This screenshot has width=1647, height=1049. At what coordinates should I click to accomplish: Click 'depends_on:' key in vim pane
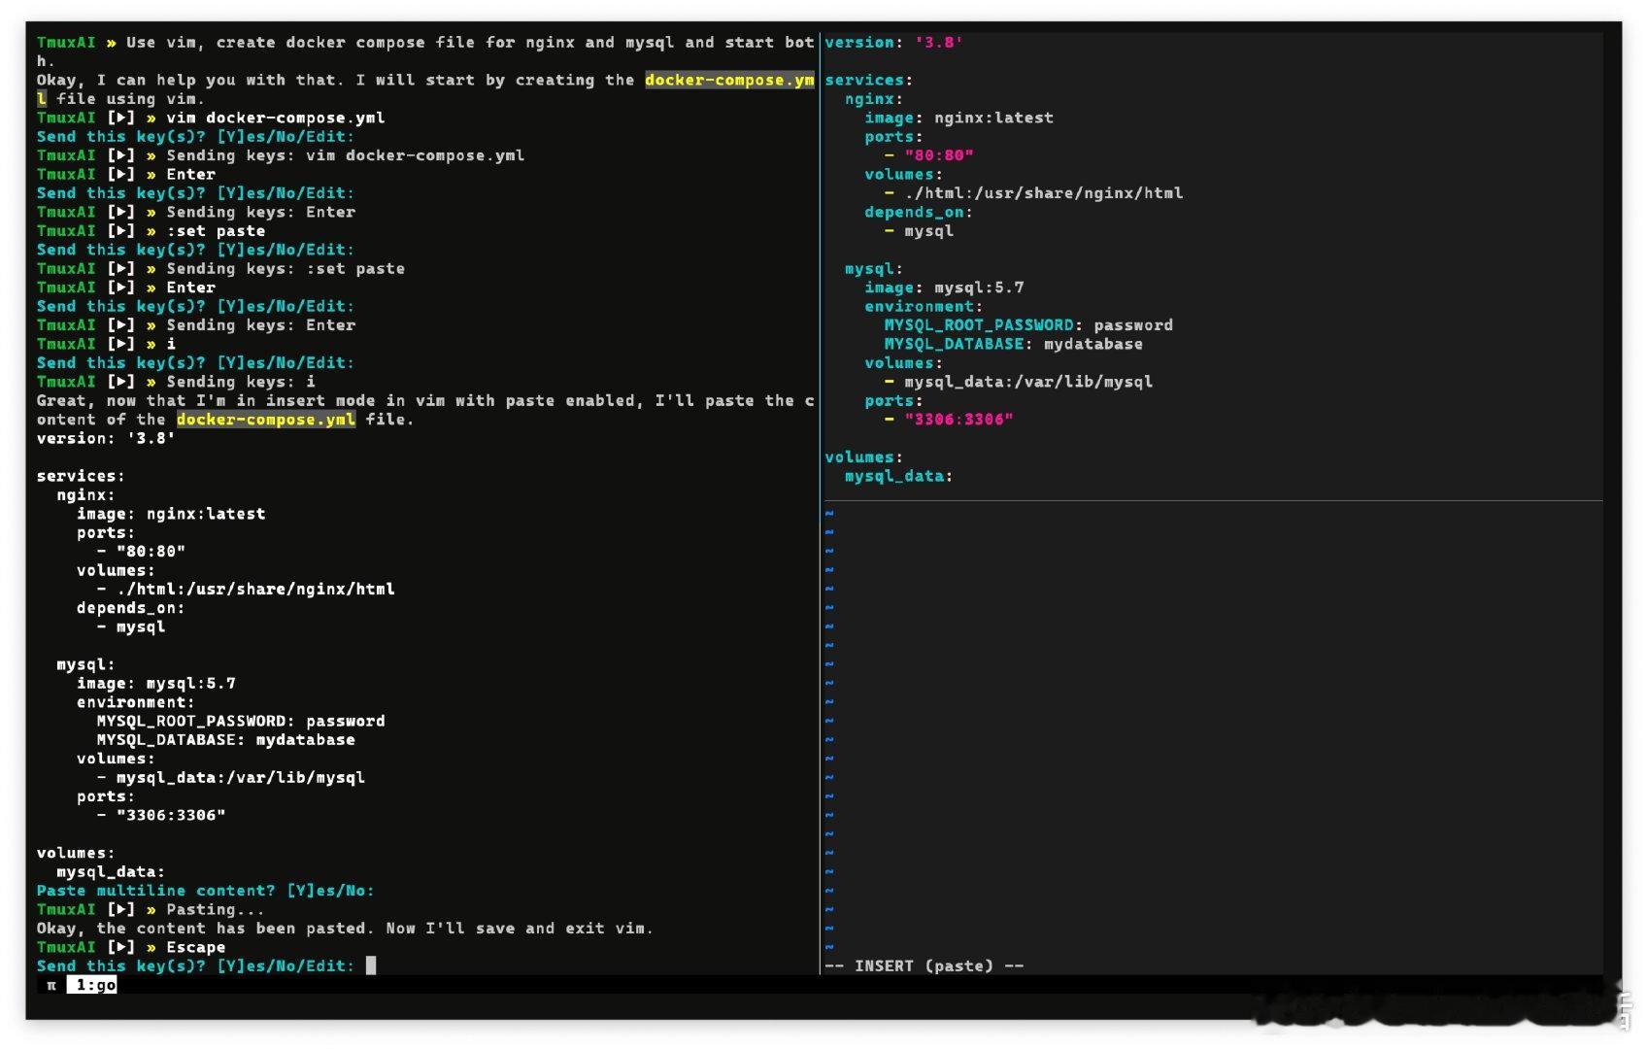coord(918,212)
